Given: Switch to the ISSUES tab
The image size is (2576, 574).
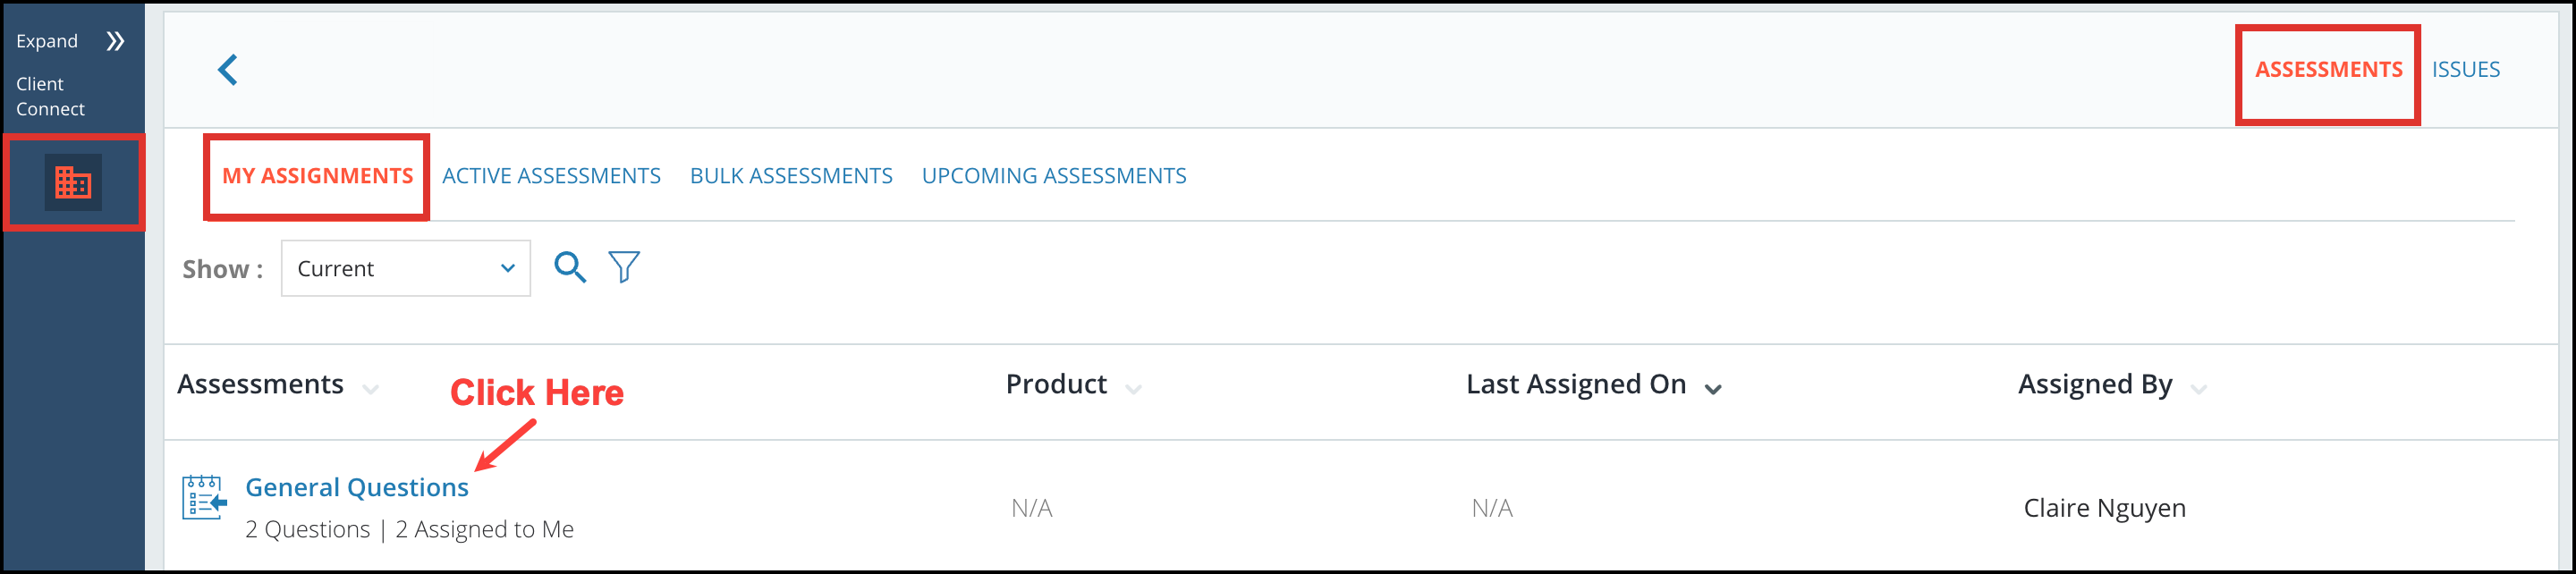Looking at the screenshot, I should click(x=2465, y=69).
